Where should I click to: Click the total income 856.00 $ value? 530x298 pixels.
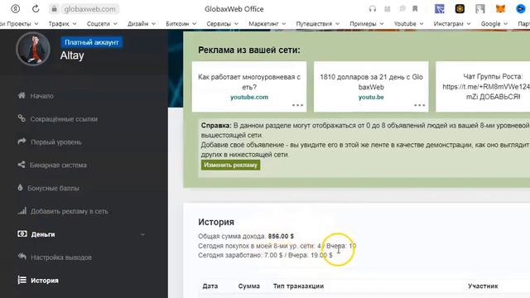[281, 236]
